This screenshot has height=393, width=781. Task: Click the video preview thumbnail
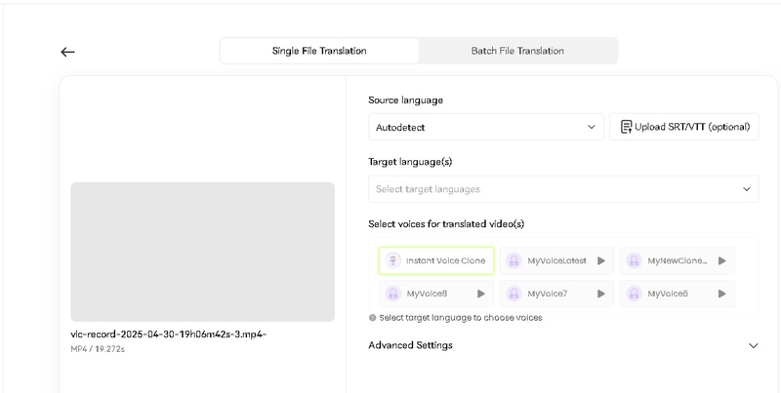(x=202, y=252)
